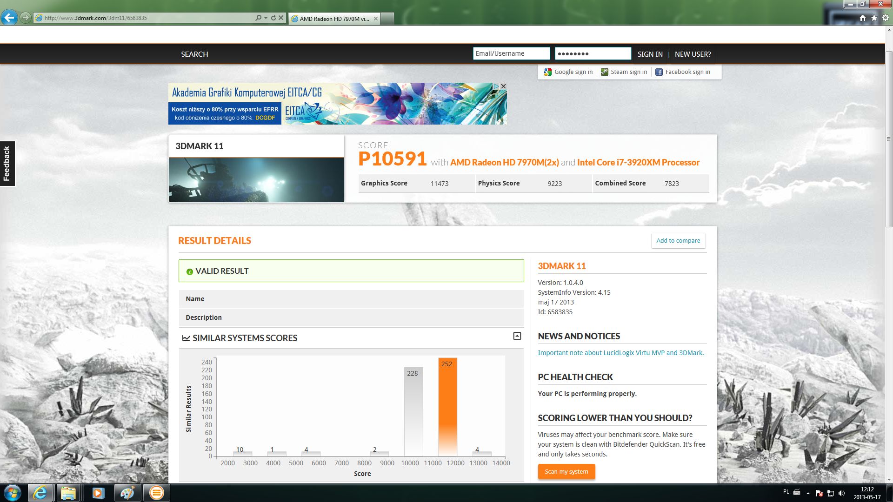Image resolution: width=893 pixels, height=502 pixels.
Task: Click the PL language indicator
Action: (786, 492)
